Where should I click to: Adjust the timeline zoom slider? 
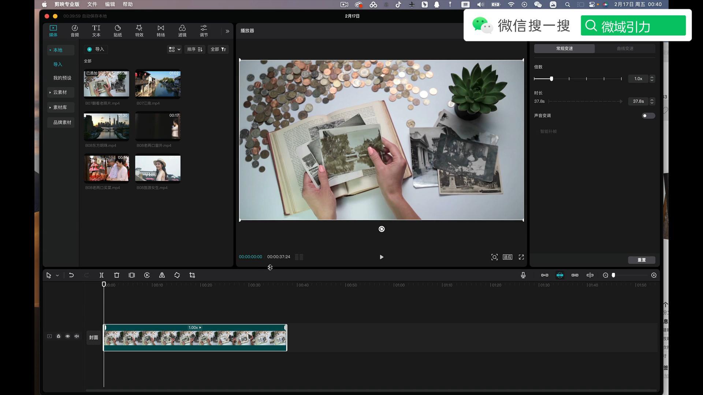(x=613, y=275)
